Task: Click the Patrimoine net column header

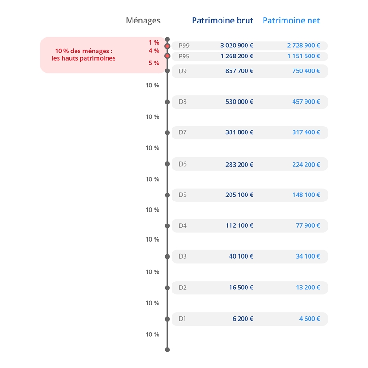Action: (291, 21)
